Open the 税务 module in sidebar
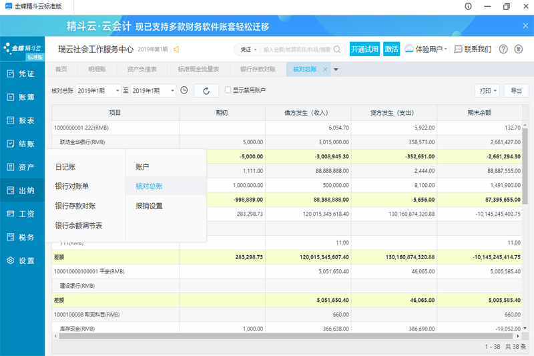The height and width of the screenshot is (356, 534). [x=21, y=237]
